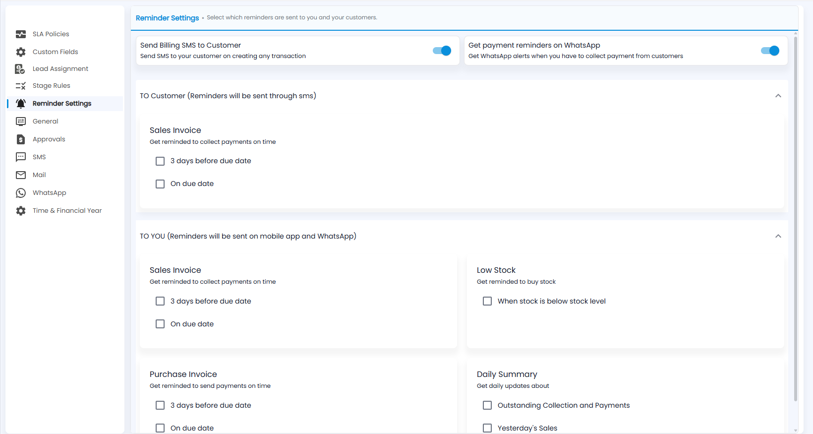Image resolution: width=813 pixels, height=434 pixels.
Task: Check Yesterday's Sales daily summary option
Action: tap(487, 428)
